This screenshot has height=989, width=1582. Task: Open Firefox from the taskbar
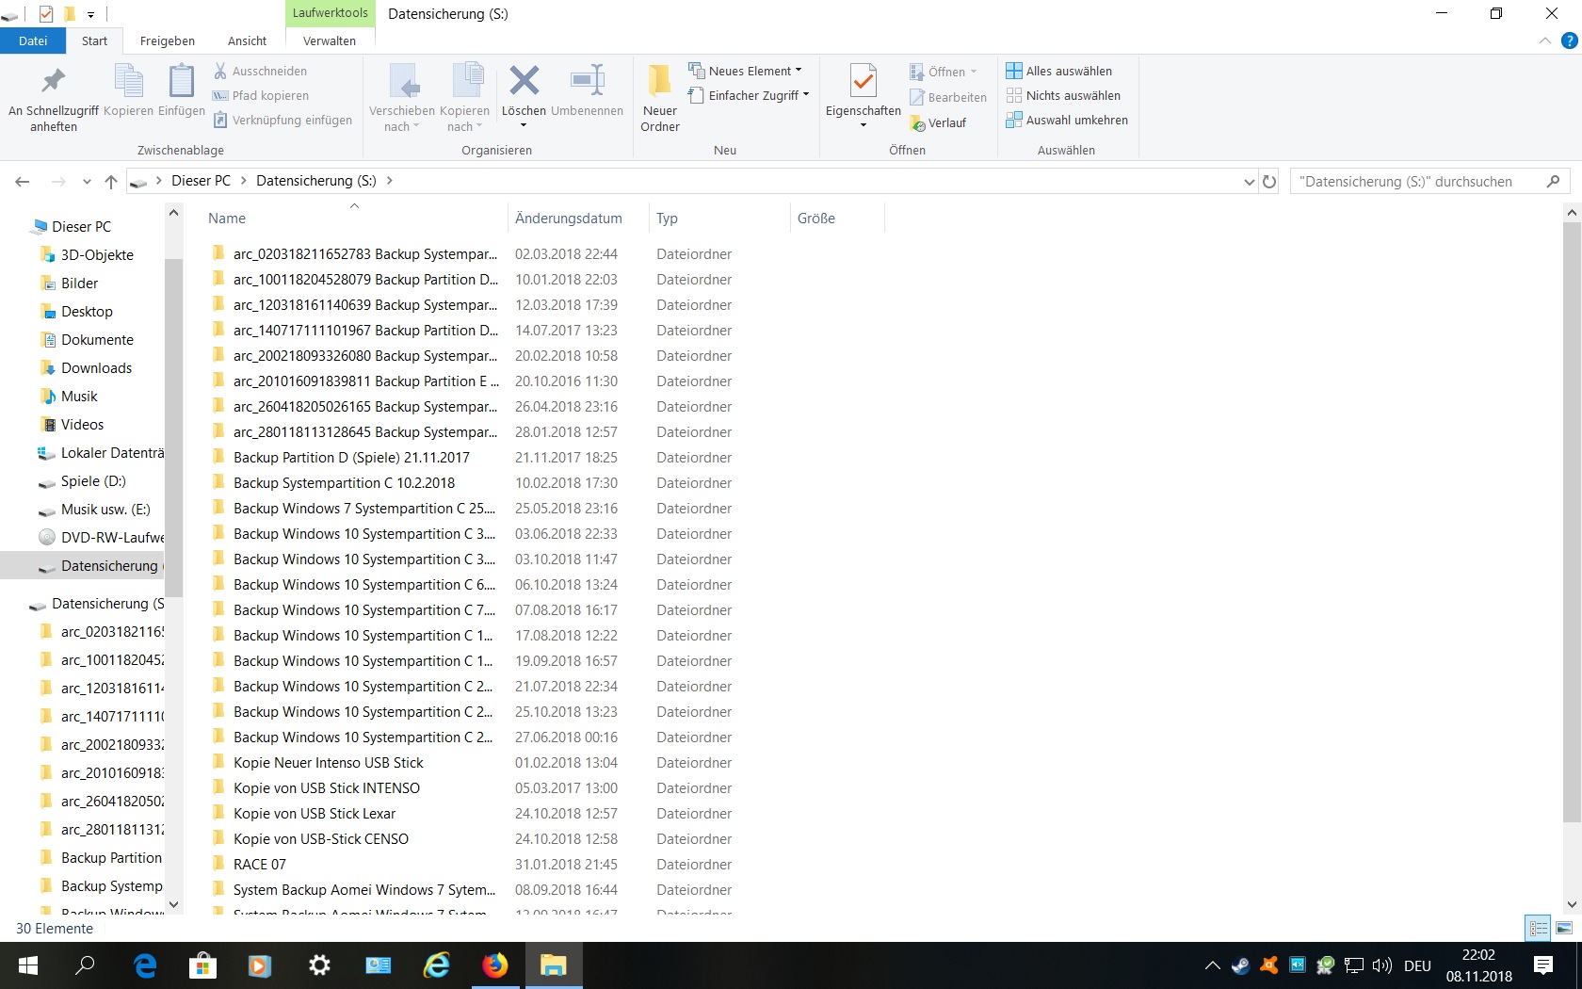(494, 965)
